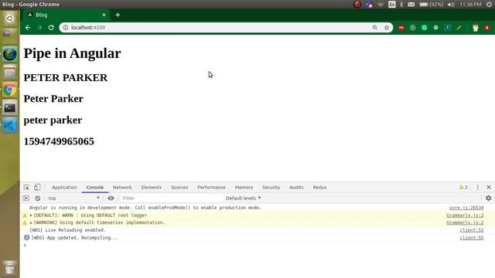495x278 pixels.
Task: Click the green gear extension icon
Action: click(436, 28)
